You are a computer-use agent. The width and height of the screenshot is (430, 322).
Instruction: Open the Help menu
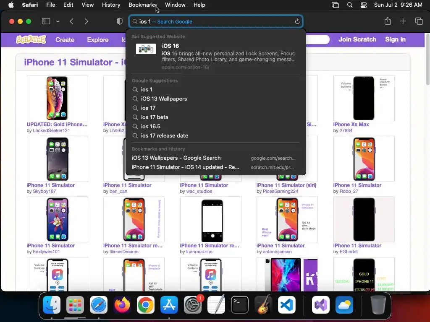click(199, 5)
